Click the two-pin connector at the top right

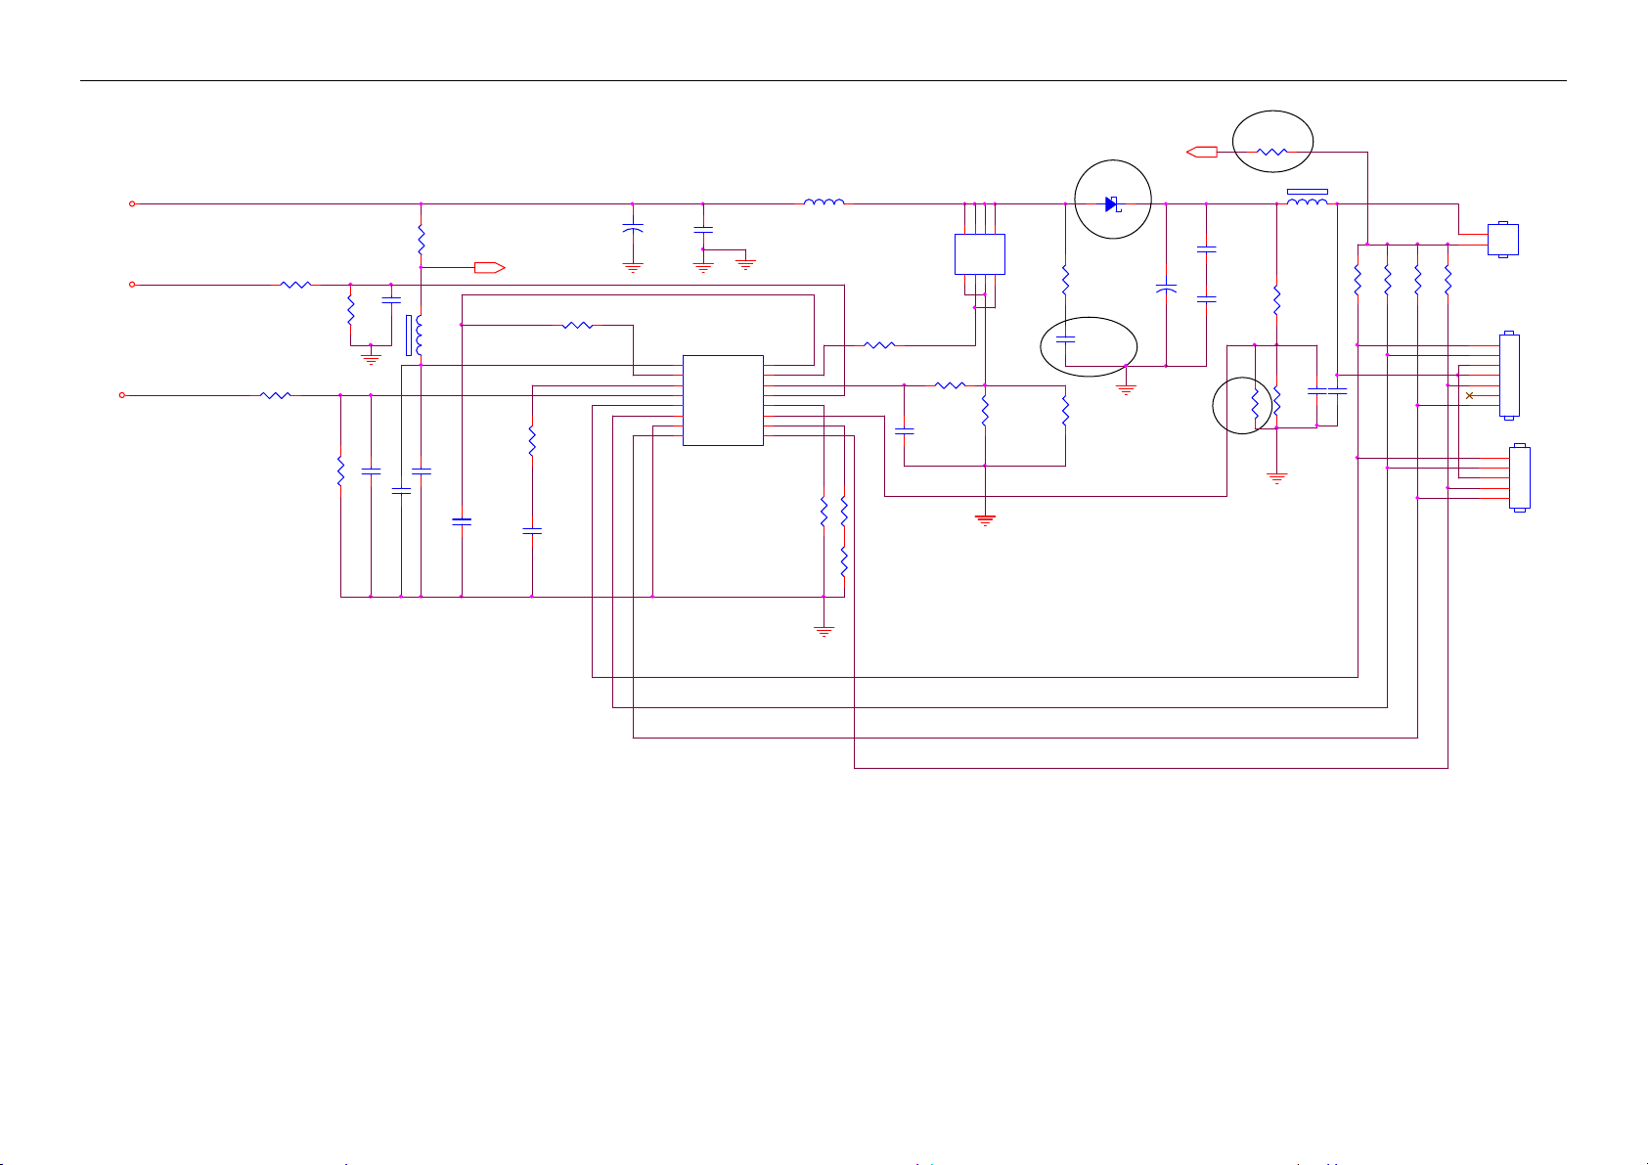[x=1503, y=240]
